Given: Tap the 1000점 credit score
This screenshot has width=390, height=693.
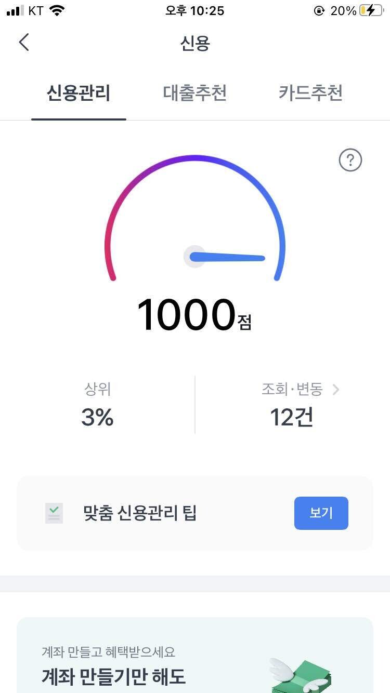Looking at the screenshot, I should tap(194, 315).
